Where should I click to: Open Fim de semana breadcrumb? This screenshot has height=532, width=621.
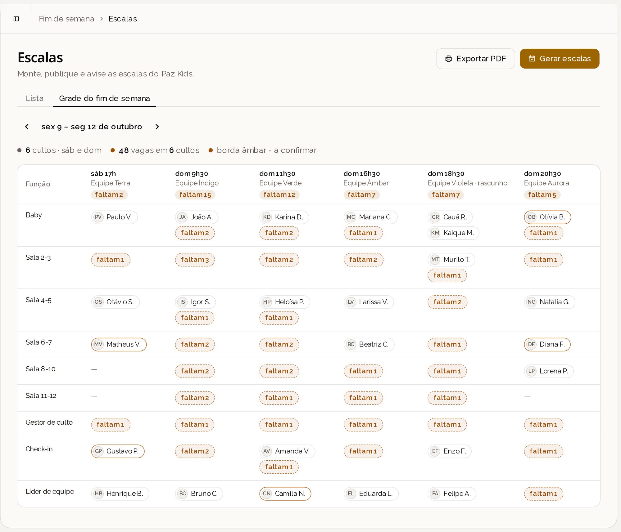coord(66,19)
